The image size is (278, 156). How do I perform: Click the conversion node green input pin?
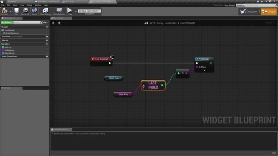[179, 73]
